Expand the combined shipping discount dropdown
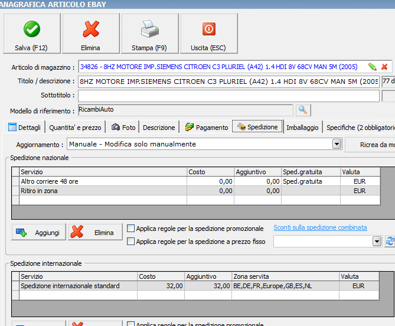Viewport: 395px width, 326px height. point(377,242)
